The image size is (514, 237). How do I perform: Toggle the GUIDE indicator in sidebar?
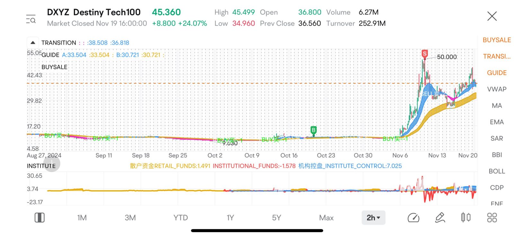click(x=497, y=73)
